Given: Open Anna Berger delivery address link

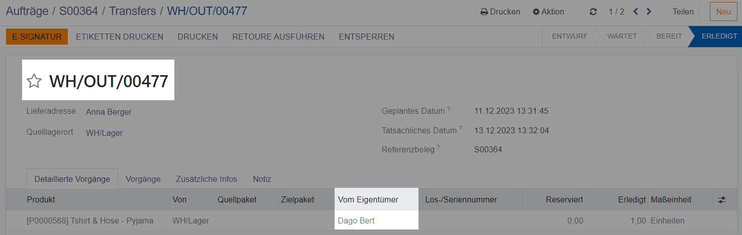Looking at the screenshot, I should 109,112.
